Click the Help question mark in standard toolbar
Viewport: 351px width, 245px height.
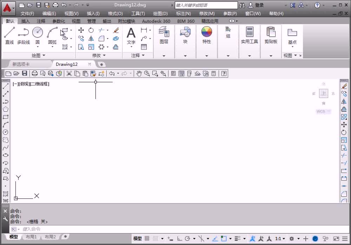click(224, 73)
